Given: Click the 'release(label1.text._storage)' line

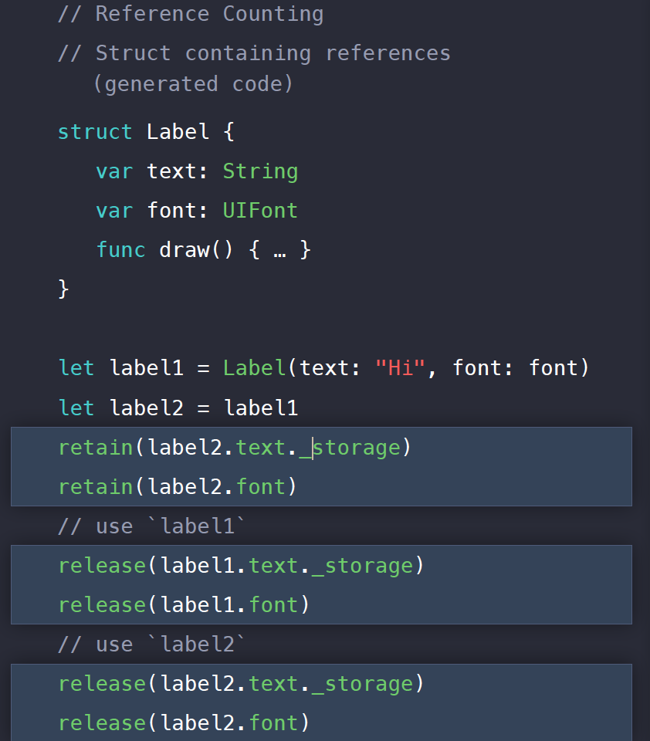Looking at the screenshot, I should 241,566.
